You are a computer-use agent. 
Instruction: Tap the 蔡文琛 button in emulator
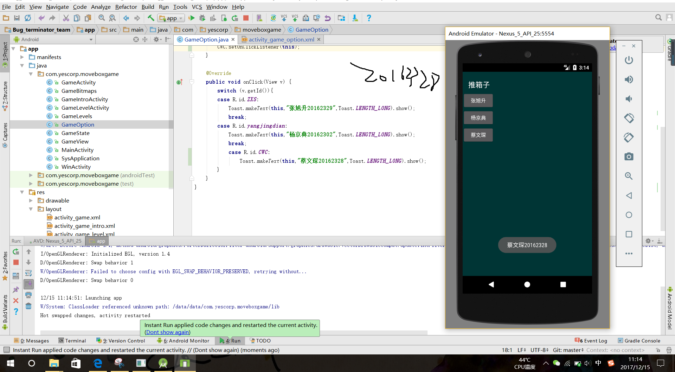coord(478,135)
